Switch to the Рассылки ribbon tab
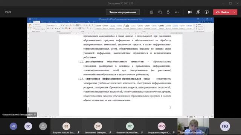 tap(71, 22)
